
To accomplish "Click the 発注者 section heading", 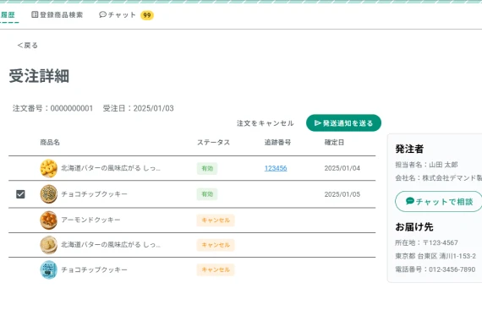I will click(409, 149).
